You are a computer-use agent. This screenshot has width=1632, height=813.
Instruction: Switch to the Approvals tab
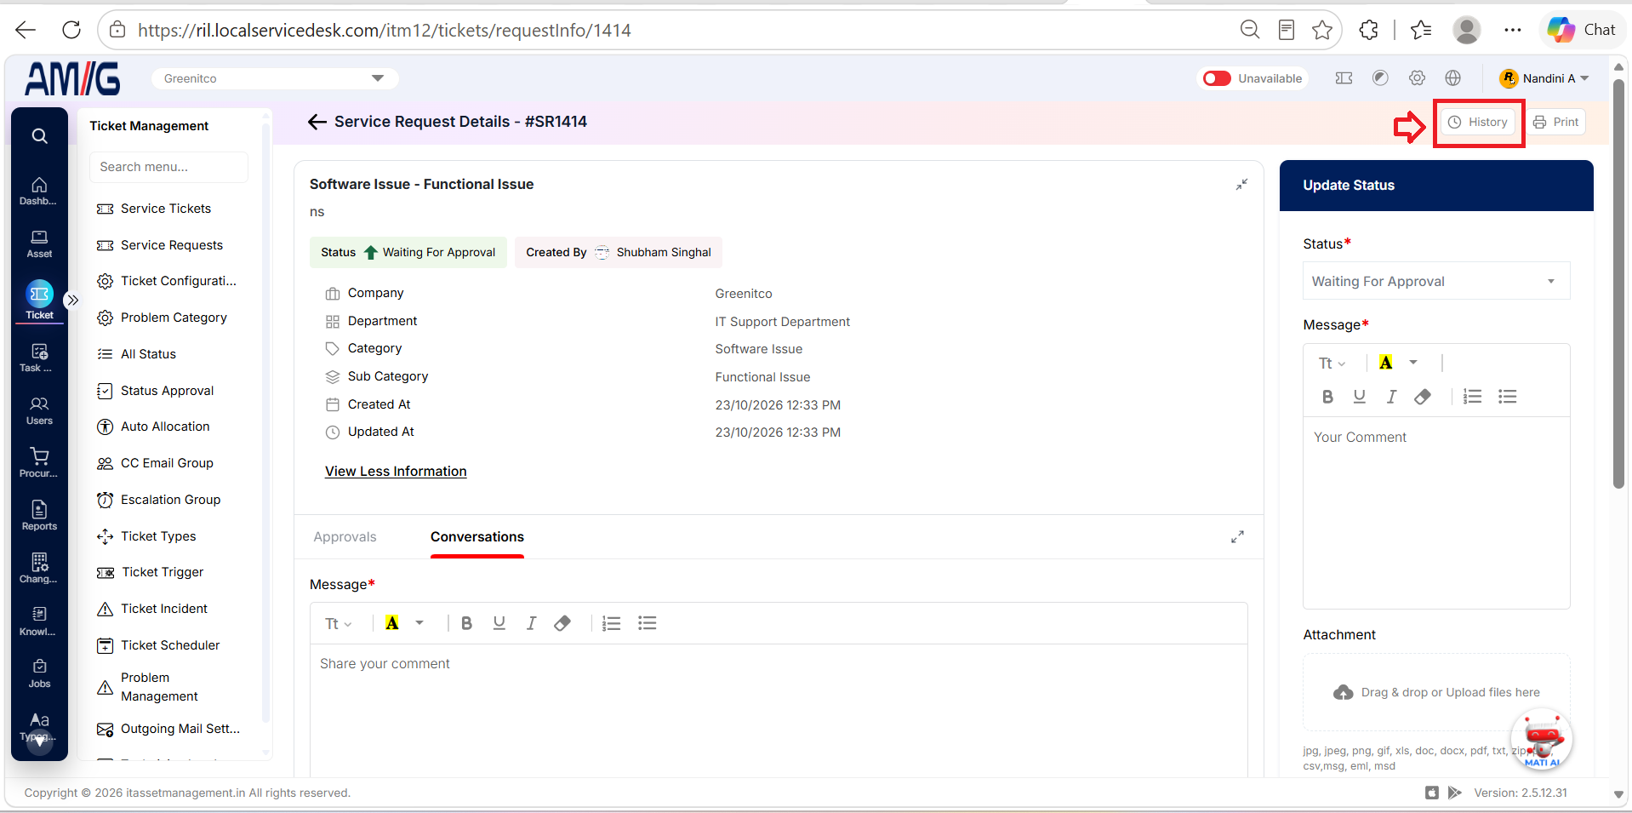345,537
